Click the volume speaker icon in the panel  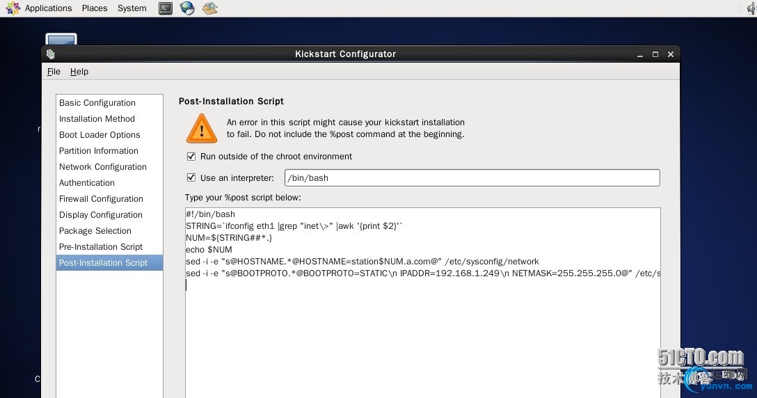(751, 8)
